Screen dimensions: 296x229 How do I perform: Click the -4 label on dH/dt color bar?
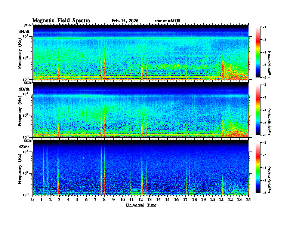point(265,52)
